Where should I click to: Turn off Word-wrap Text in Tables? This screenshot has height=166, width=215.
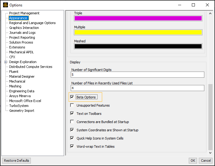coord(72,147)
